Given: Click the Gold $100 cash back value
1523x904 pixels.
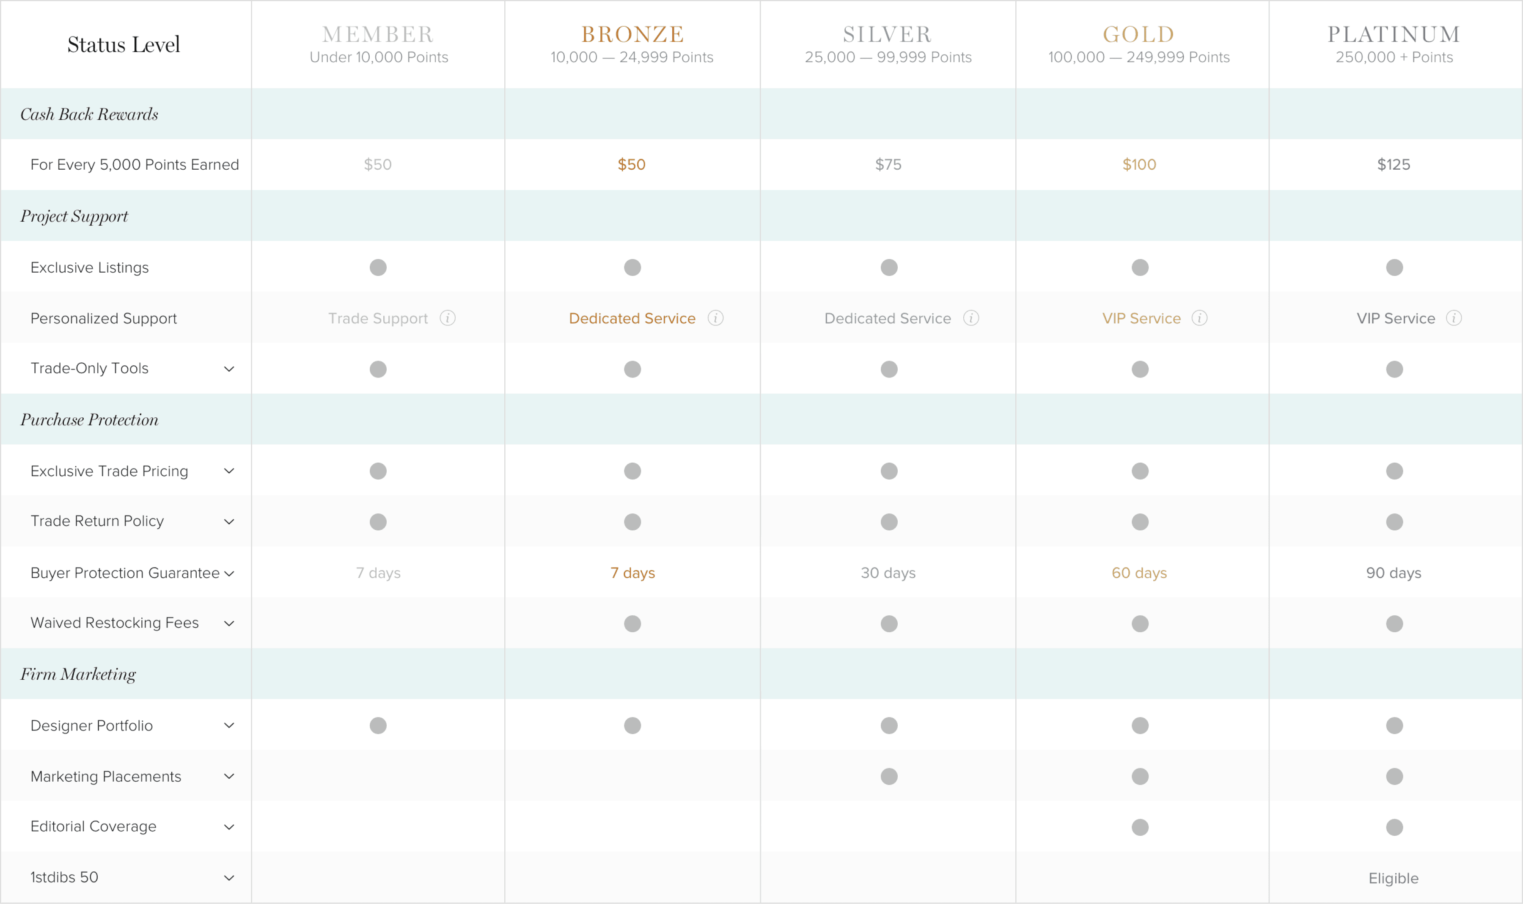Looking at the screenshot, I should click(x=1139, y=165).
